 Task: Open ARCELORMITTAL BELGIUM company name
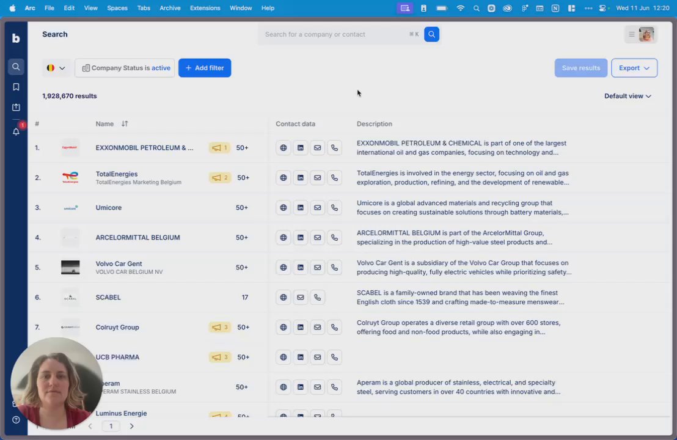tap(137, 238)
